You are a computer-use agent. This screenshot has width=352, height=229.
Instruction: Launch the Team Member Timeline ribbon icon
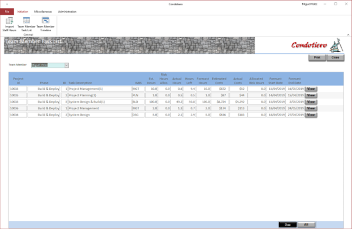pyautogui.click(x=46, y=24)
